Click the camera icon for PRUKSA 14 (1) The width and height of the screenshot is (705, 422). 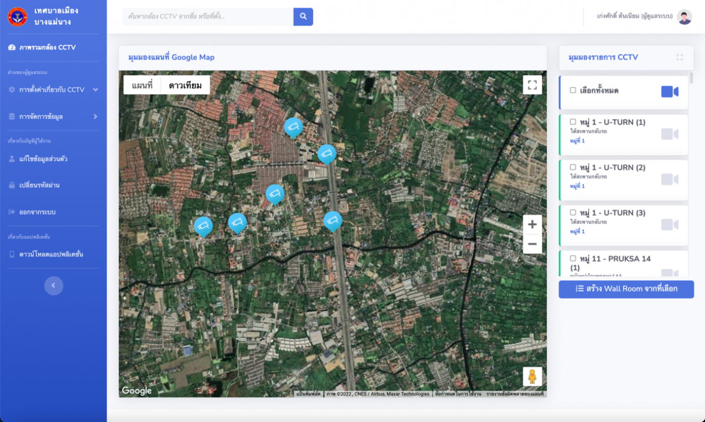tap(670, 272)
